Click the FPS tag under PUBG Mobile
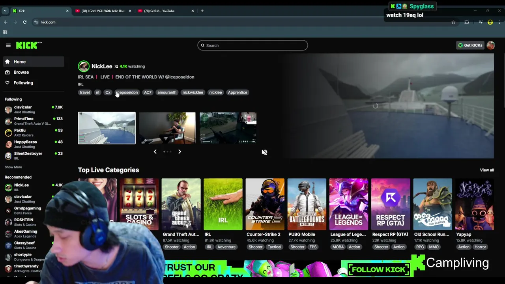Screen dimensions: 505x284 [313, 247]
